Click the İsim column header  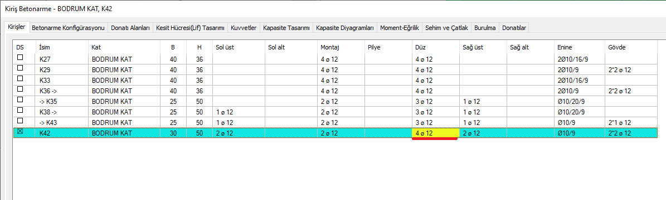pos(62,47)
